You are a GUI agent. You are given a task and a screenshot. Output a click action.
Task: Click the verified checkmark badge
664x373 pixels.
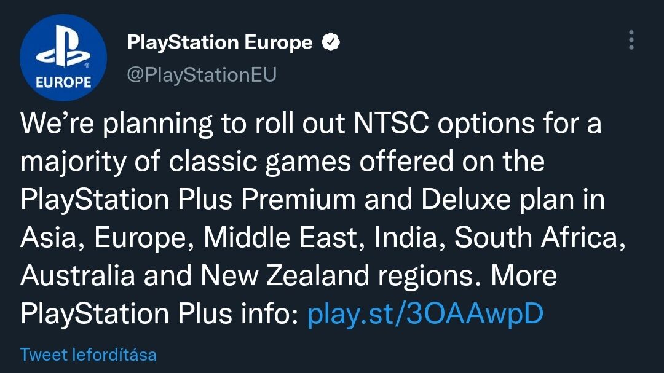[x=331, y=42]
